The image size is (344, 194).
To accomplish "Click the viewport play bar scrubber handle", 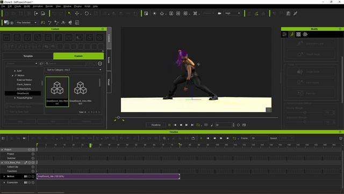I will click(118, 117).
